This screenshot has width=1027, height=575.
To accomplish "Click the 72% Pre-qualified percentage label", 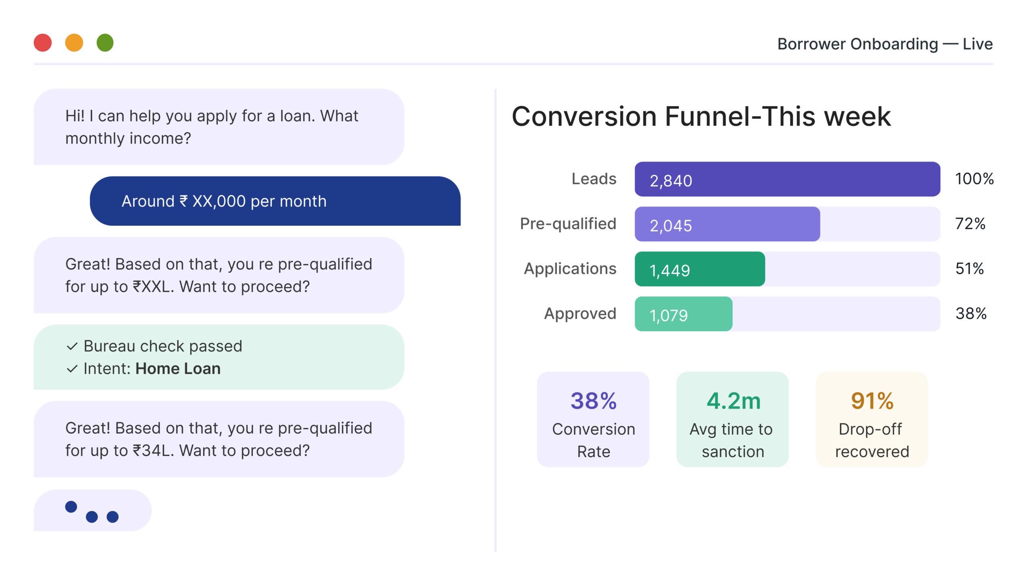I will click(970, 224).
